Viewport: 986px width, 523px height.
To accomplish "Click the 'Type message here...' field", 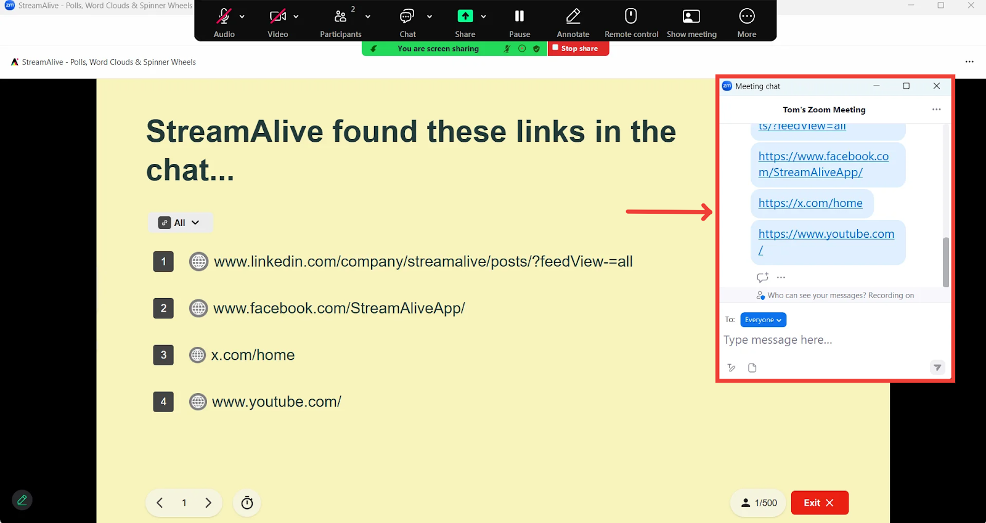I will click(835, 340).
